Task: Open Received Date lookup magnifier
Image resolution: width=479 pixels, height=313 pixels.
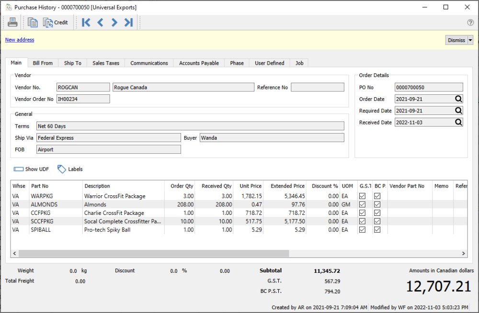Action: 458,123
